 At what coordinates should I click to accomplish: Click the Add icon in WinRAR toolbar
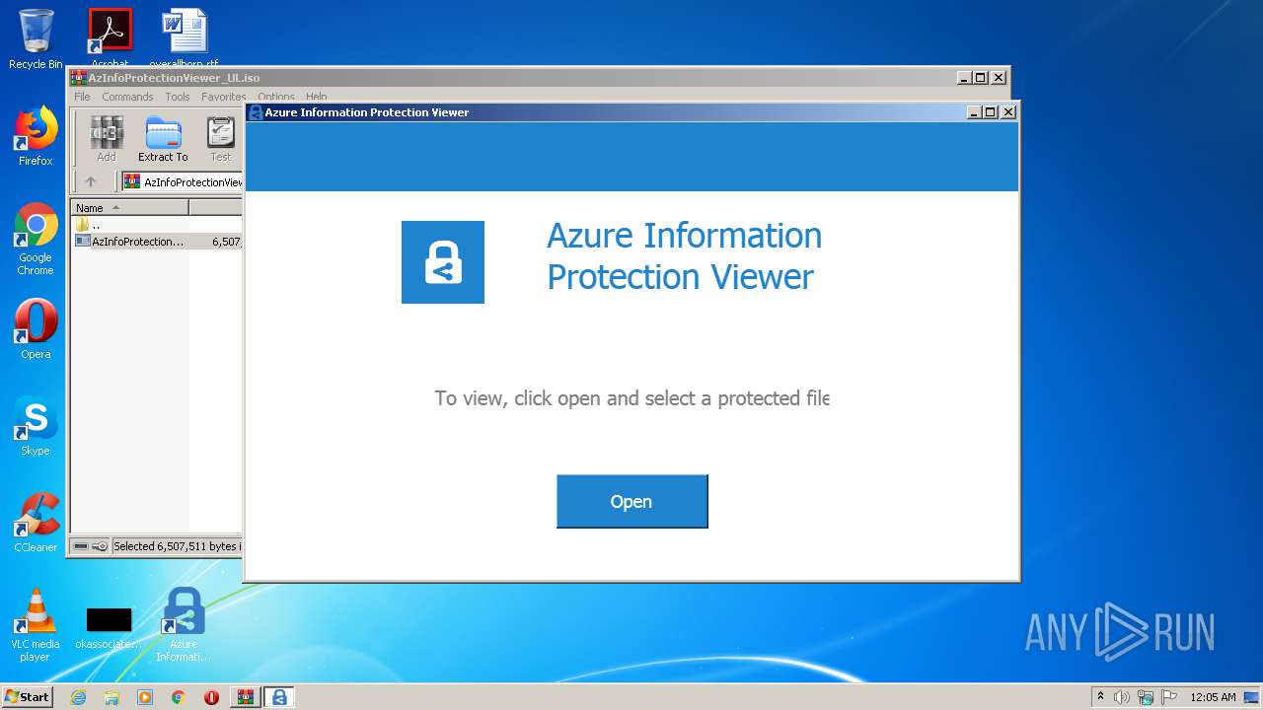pos(107,139)
